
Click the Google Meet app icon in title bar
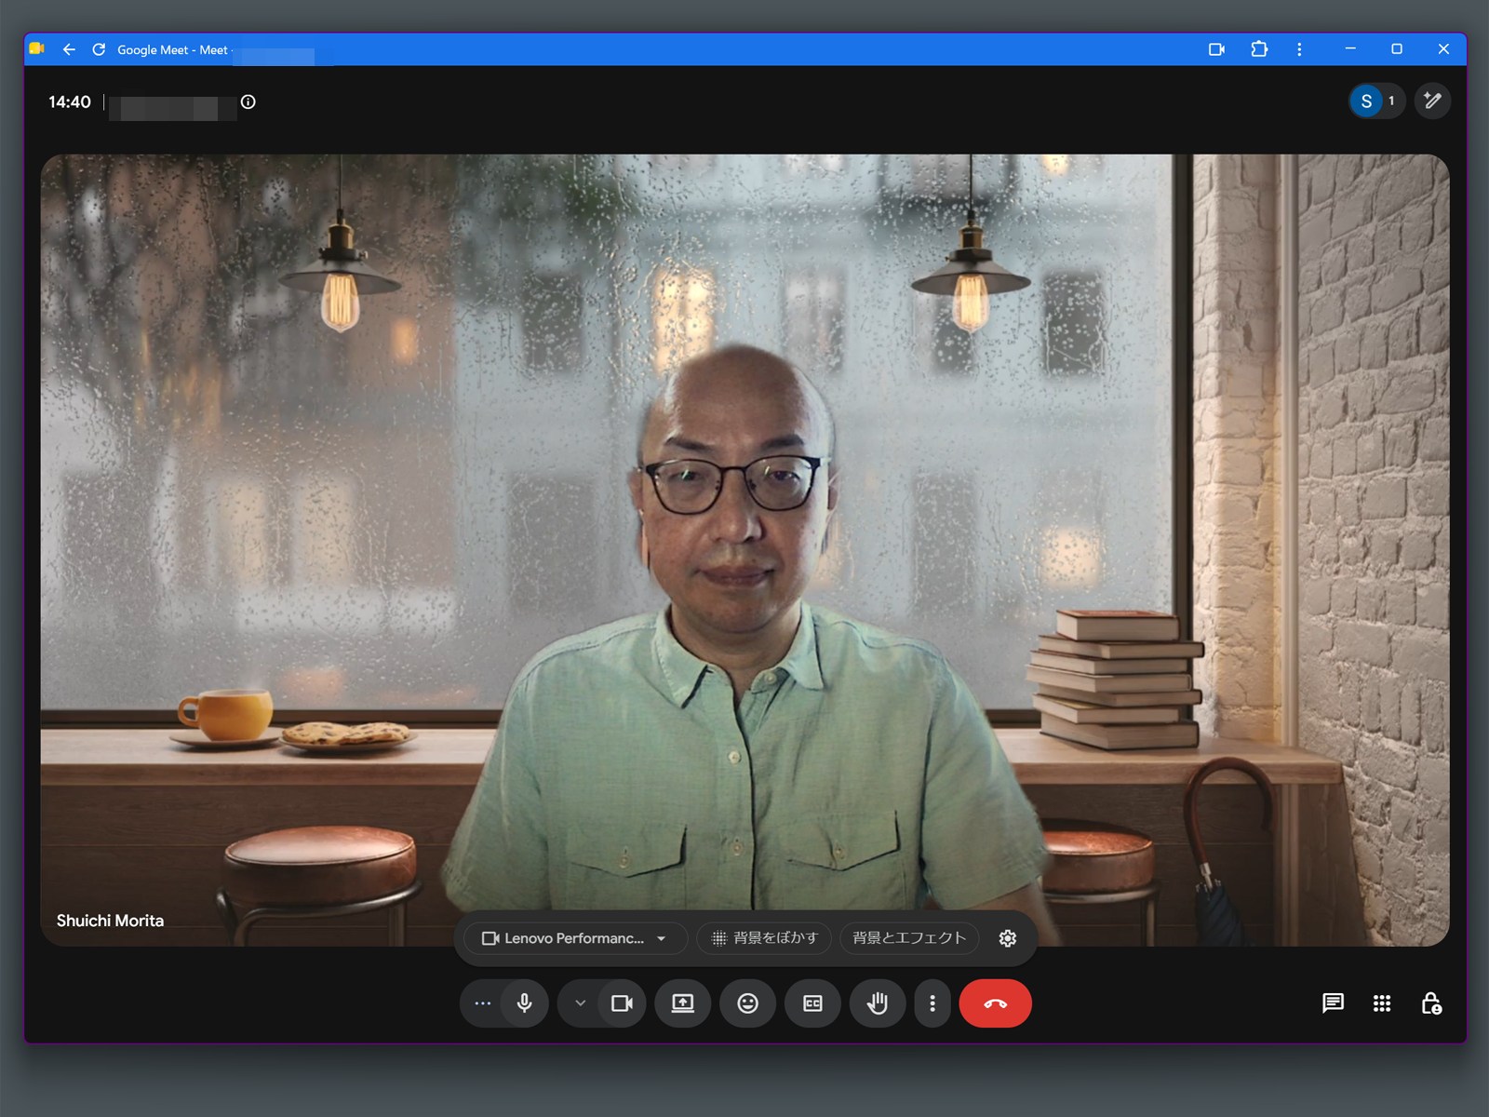coord(37,48)
